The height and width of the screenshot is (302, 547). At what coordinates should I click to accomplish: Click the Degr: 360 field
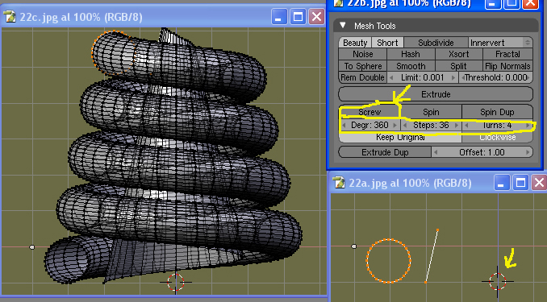pyautogui.click(x=370, y=125)
